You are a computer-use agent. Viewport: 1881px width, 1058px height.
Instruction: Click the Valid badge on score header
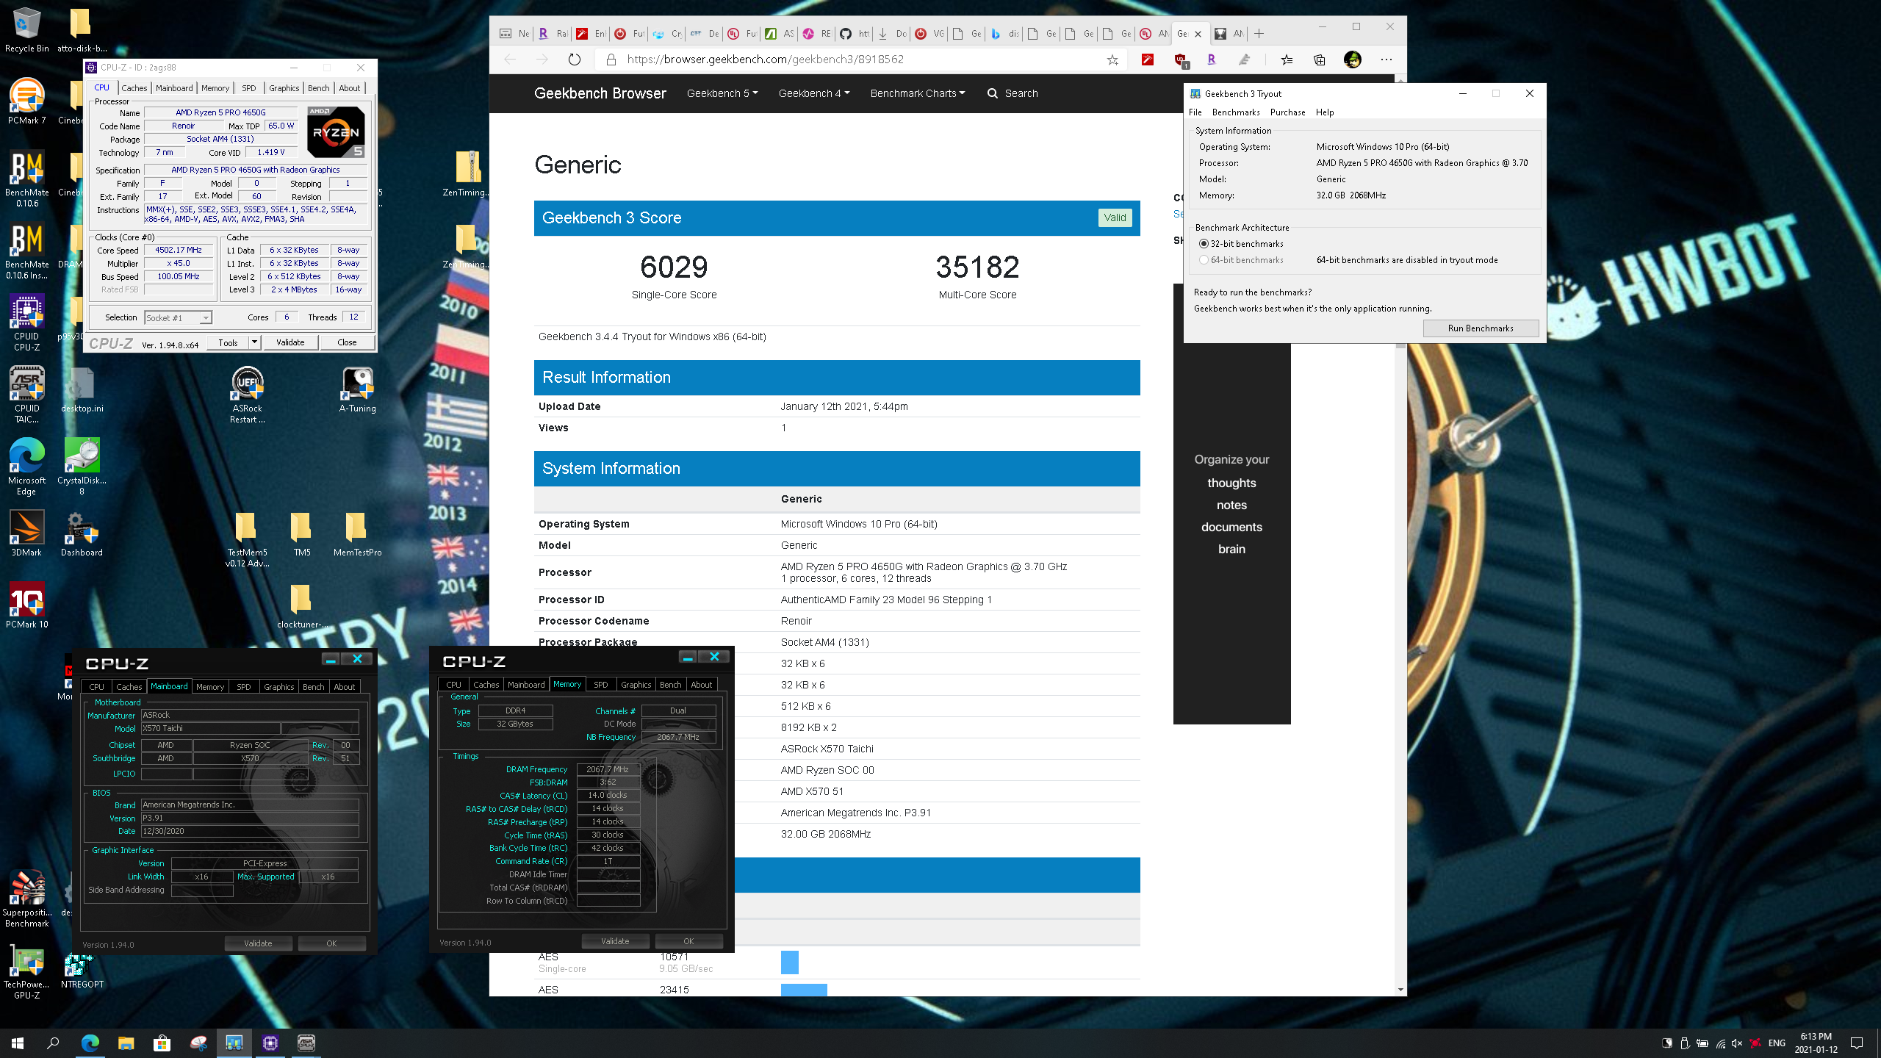1115,217
